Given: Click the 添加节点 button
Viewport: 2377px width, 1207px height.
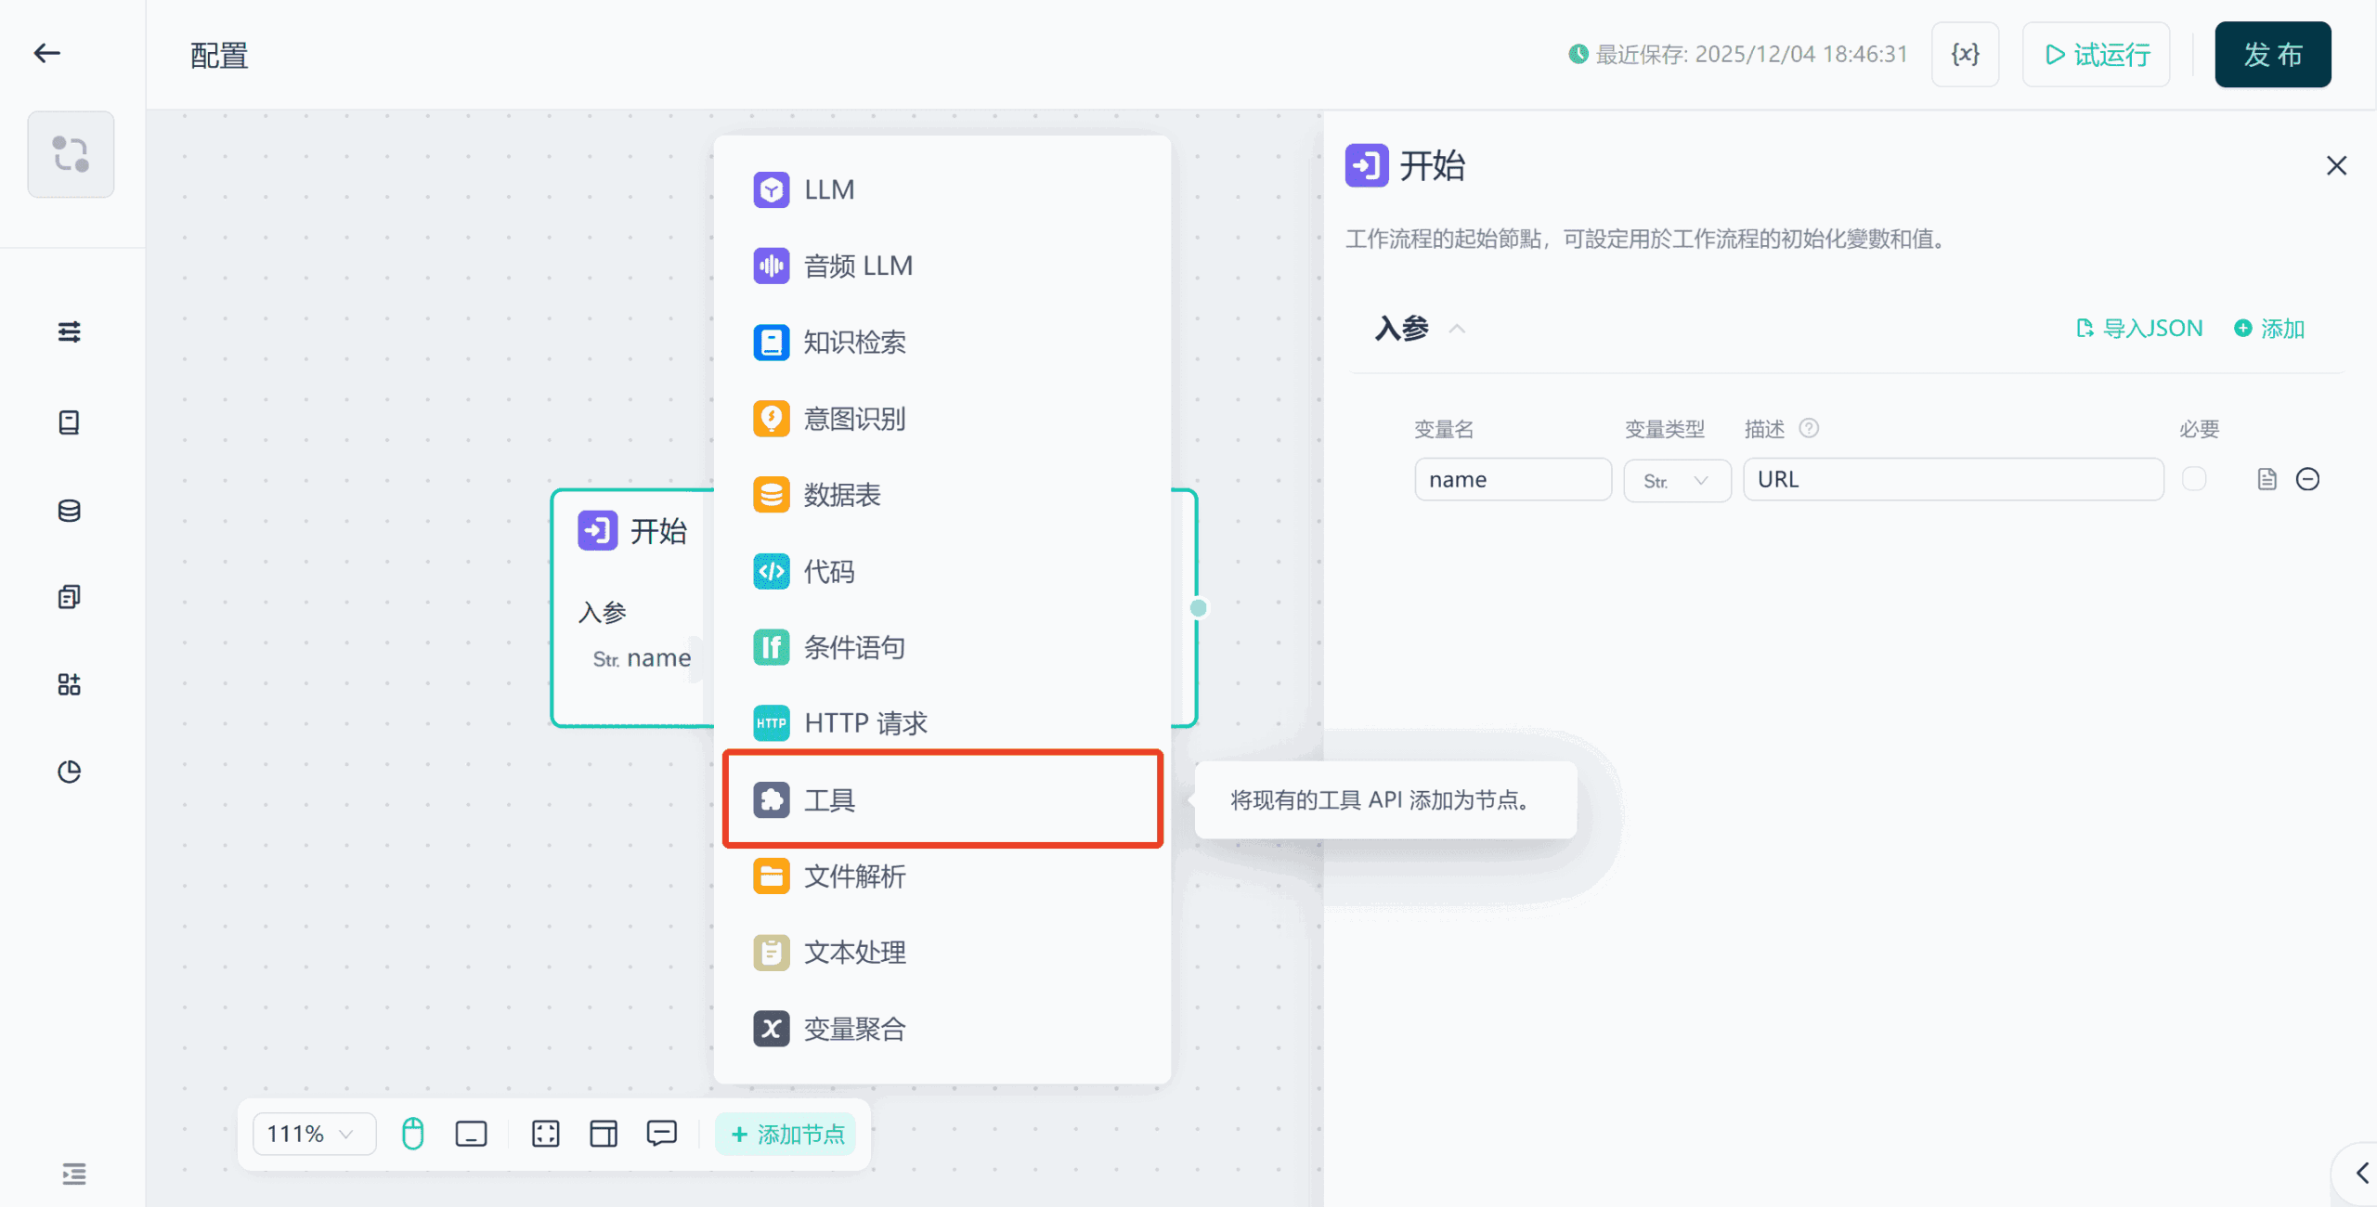Looking at the screenshot, I should pos(786,1134).
